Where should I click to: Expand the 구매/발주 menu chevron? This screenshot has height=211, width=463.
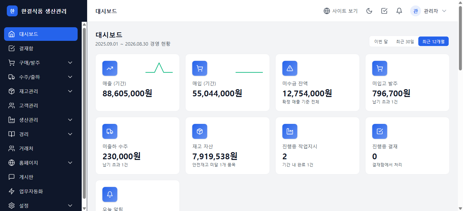click(x=70, y=63)
